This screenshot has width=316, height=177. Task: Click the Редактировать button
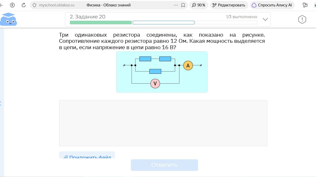tap(229, 5)
